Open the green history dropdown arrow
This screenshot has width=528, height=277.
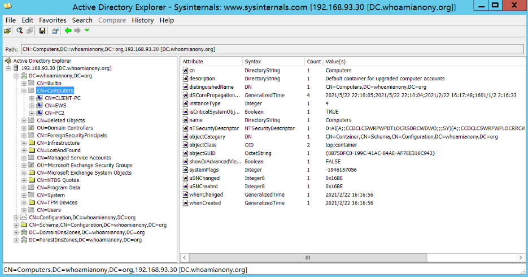point(87,31)
